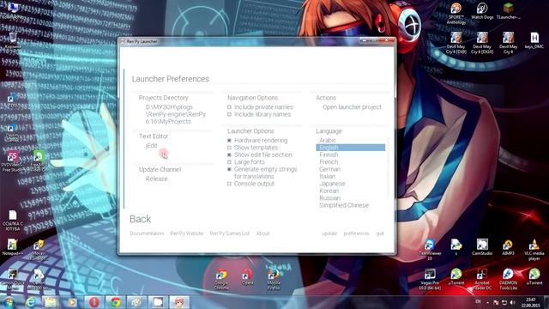This screenshot has height=309, width=549.
Task: Select Japanese in the Language list
Action: [332, 184]
